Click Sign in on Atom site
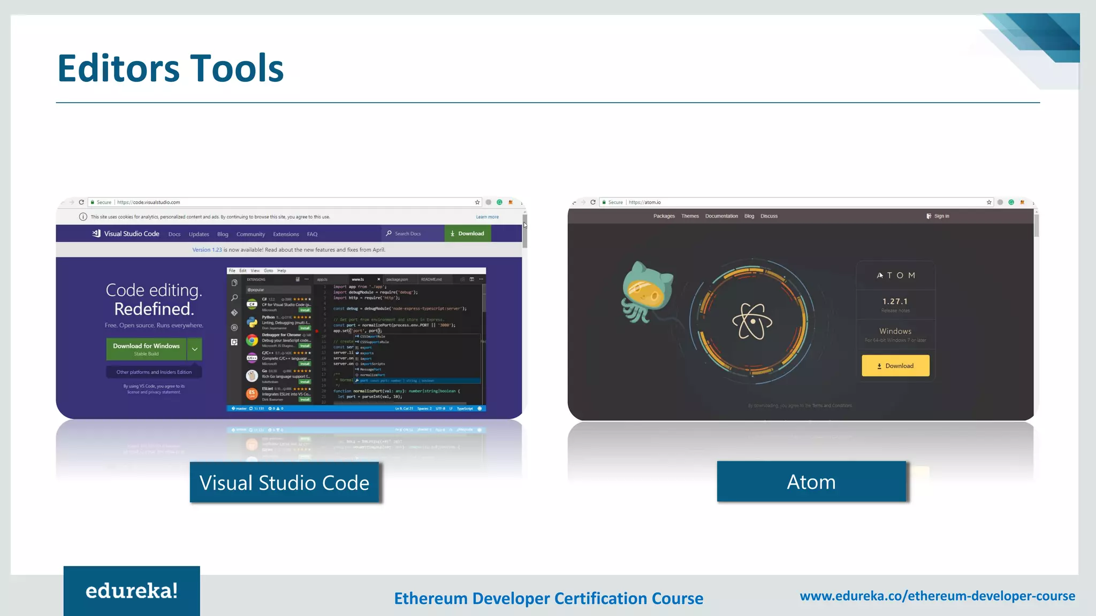The width and height of the screenshot is (1096, 616). (x=938, y=216)
